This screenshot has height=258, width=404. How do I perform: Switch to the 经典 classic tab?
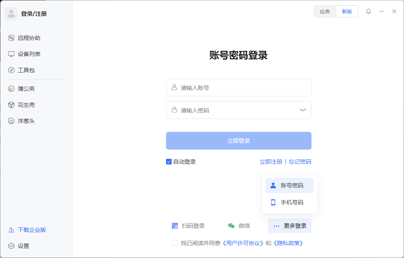pyautogui.click(x=324, y=11)
